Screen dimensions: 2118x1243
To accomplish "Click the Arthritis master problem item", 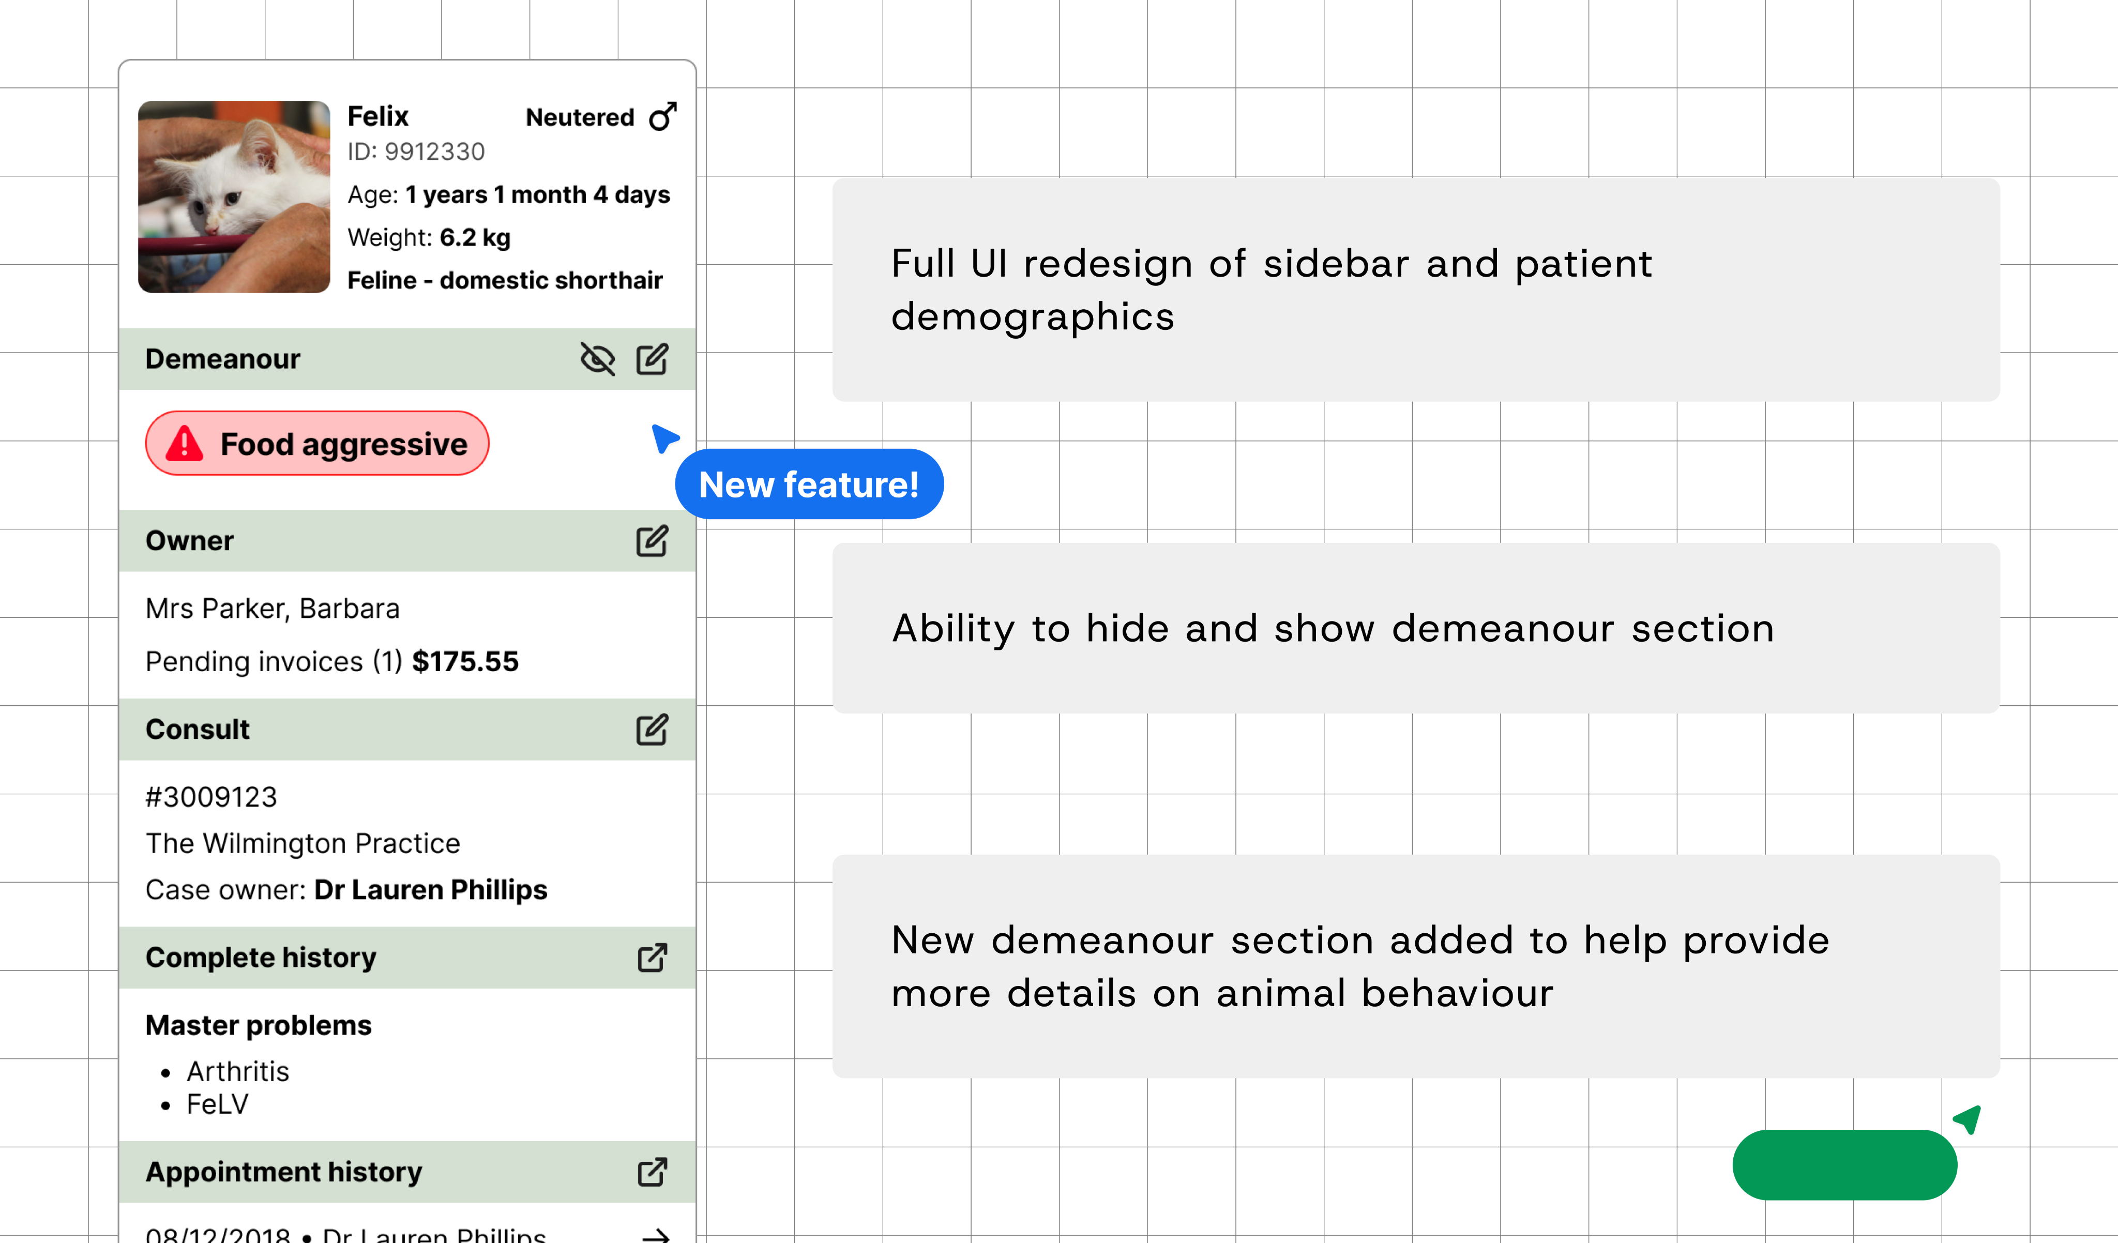I will 238,1071.
